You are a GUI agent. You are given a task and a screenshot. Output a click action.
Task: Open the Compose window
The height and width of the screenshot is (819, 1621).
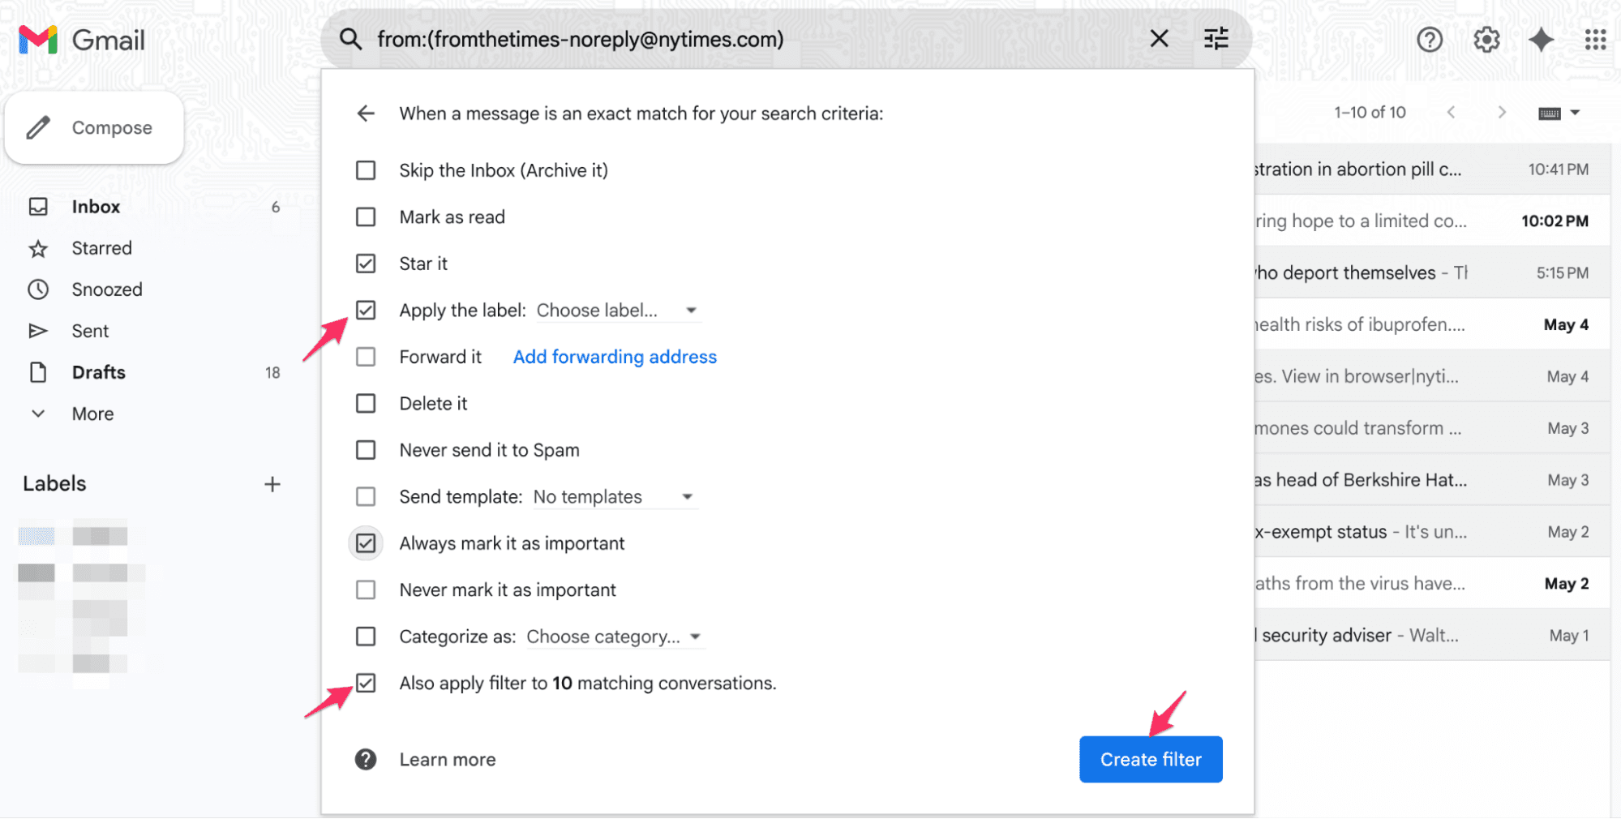[95, 127]
